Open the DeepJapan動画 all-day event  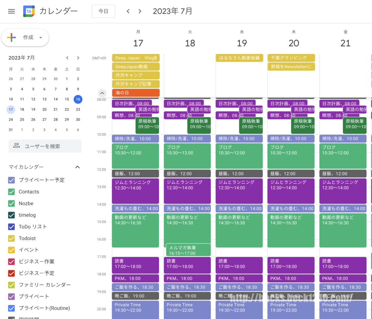[x=136, y=67]
